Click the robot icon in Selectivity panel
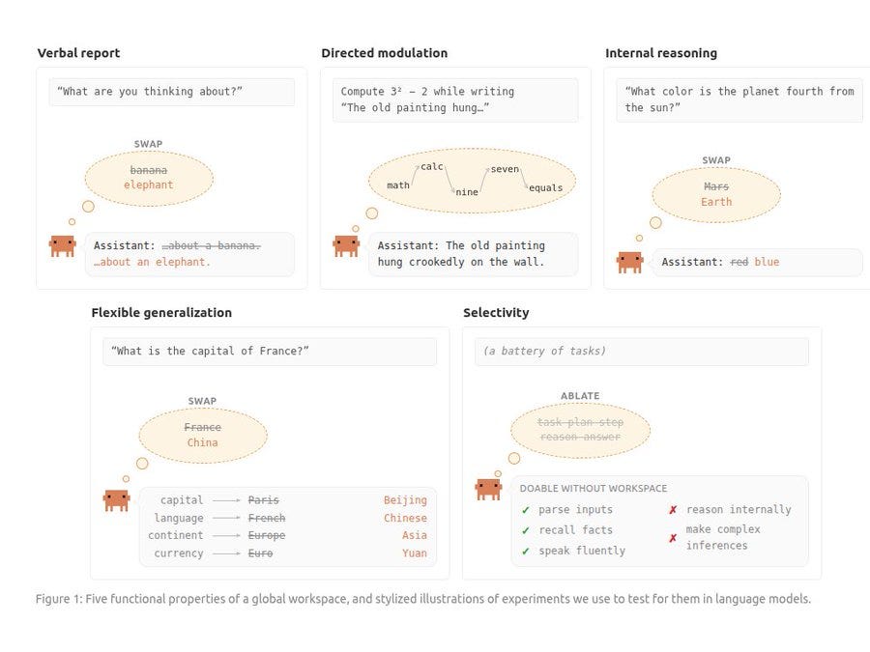Screen dimensions: 870x652 [489, 489]
